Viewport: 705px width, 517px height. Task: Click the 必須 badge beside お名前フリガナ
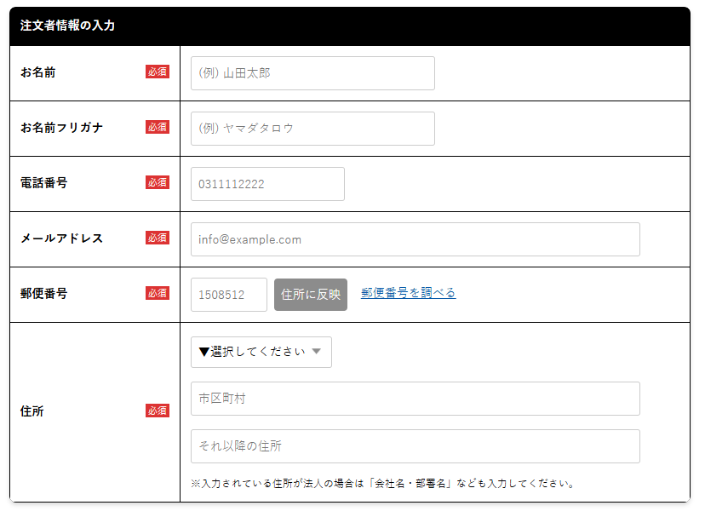tap(158, 128)
